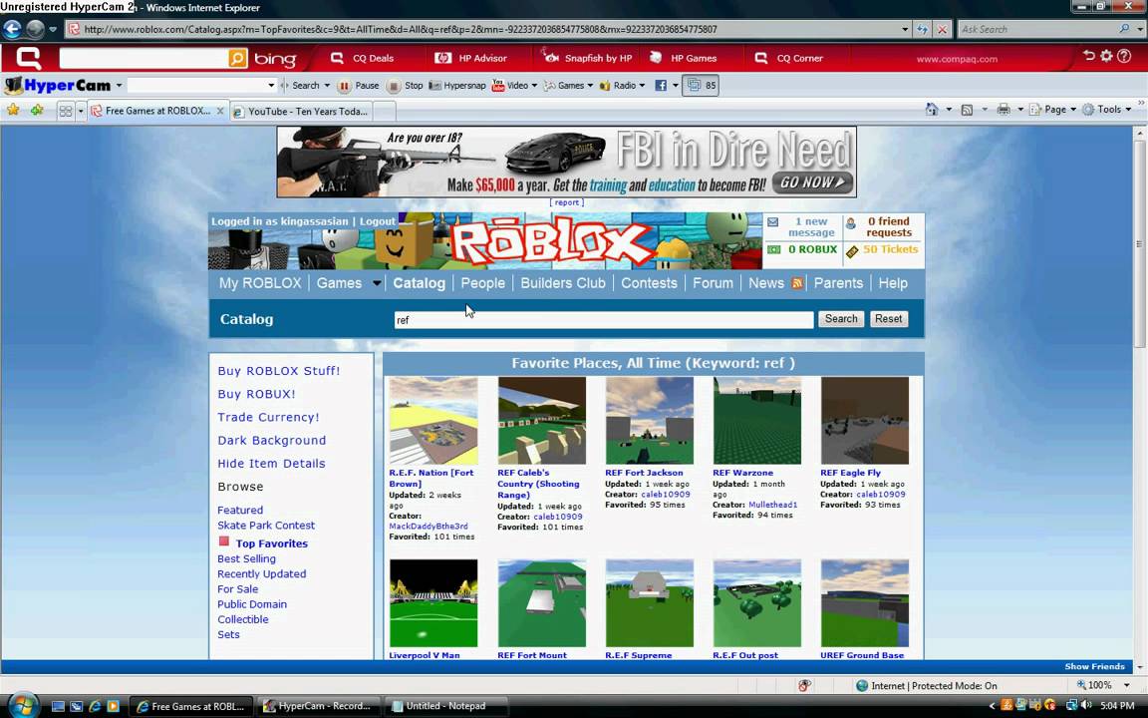Click the HyperCam Stop button
This screenshot has width=1148, height=718.
click(405, 86)
